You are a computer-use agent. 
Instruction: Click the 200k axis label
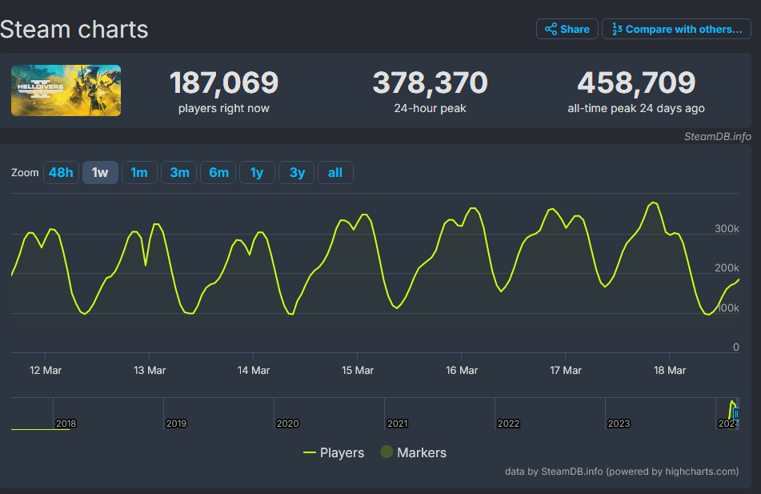click(727, 267)
